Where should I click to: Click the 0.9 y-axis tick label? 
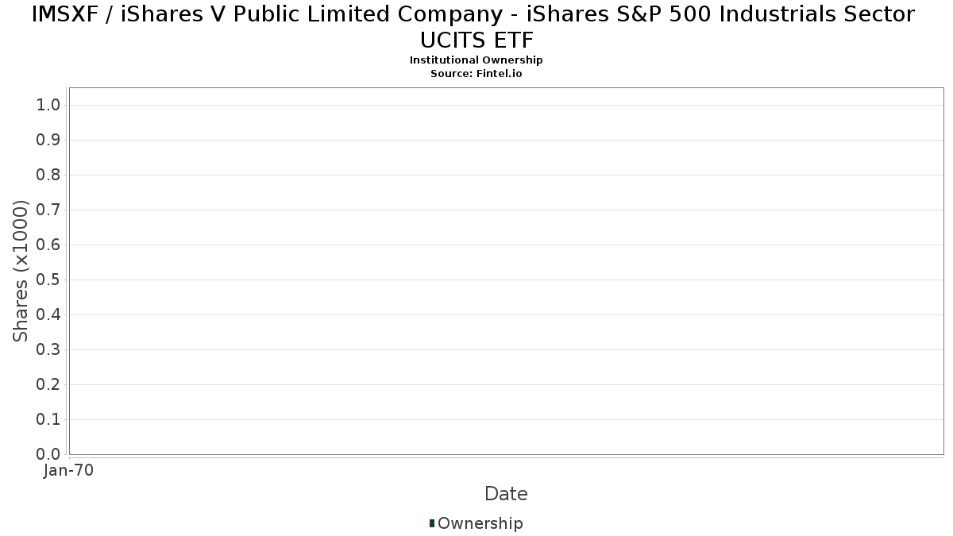point(48,141)
